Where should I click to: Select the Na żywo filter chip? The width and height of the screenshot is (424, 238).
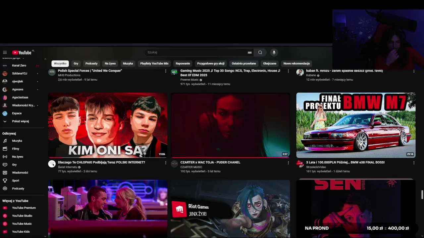(x=110, y=63)
